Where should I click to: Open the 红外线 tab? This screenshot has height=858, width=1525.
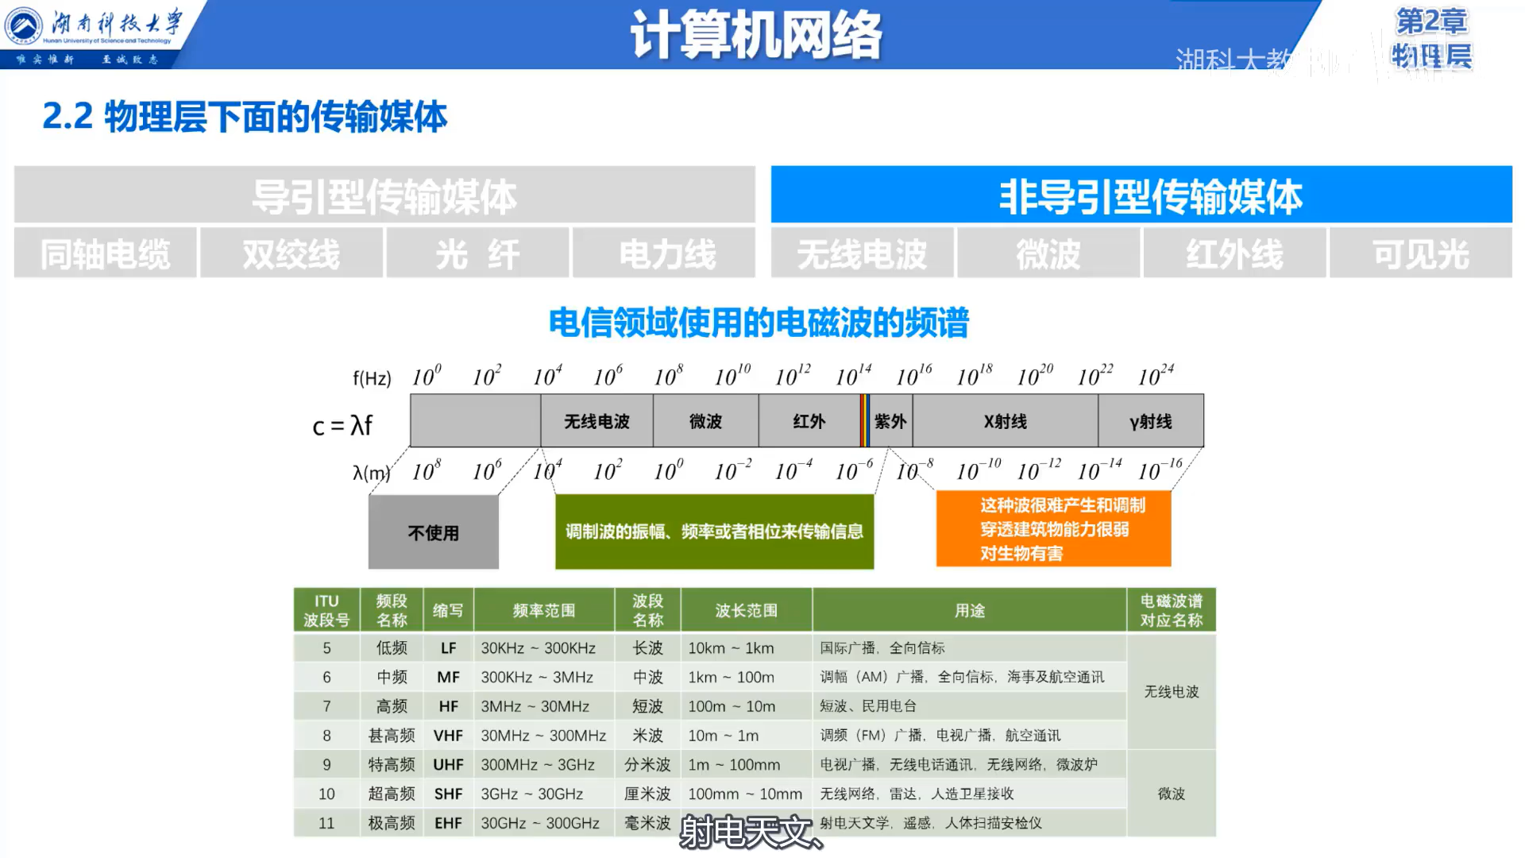[x=1234, y=253]
